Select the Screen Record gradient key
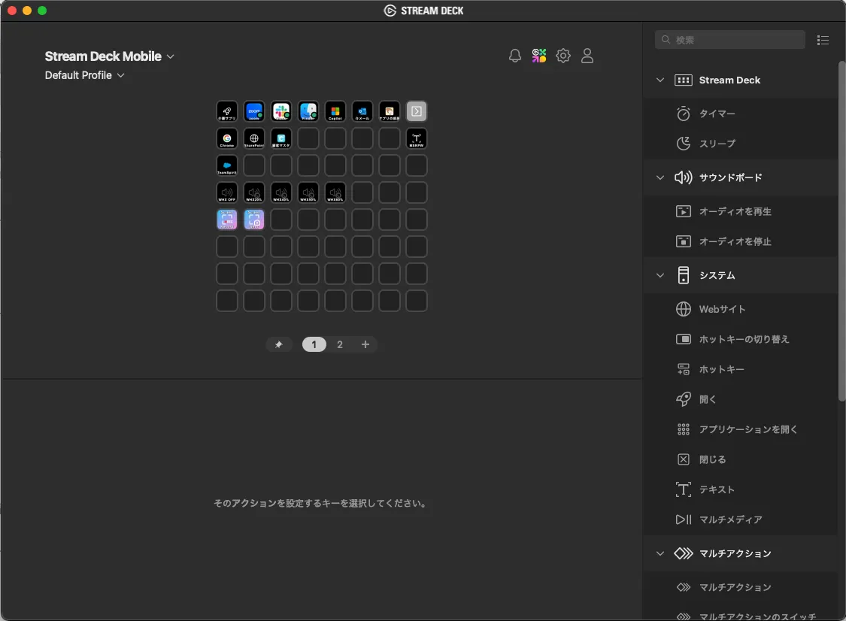Screen dimensions: 846x621 click(226, 220)
